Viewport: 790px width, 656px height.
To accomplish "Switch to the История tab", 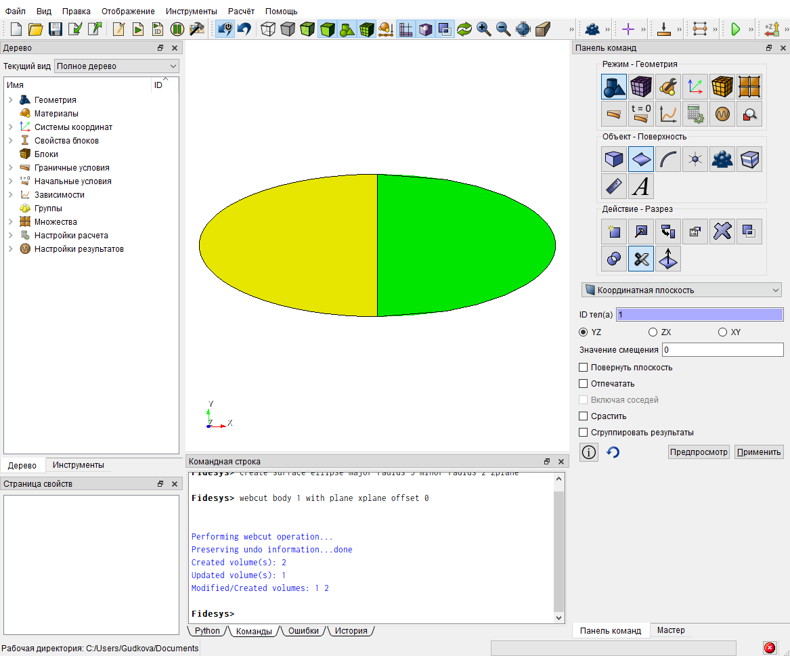I will (x=351, y=631).
